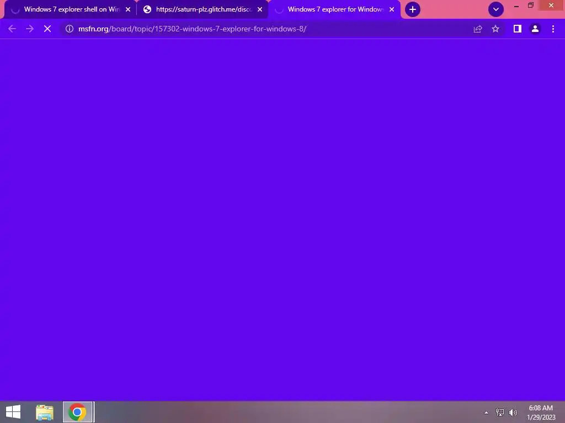565x423 pixels.
Task: Bookmark this tab with star icon
Action: click(495, 29)
